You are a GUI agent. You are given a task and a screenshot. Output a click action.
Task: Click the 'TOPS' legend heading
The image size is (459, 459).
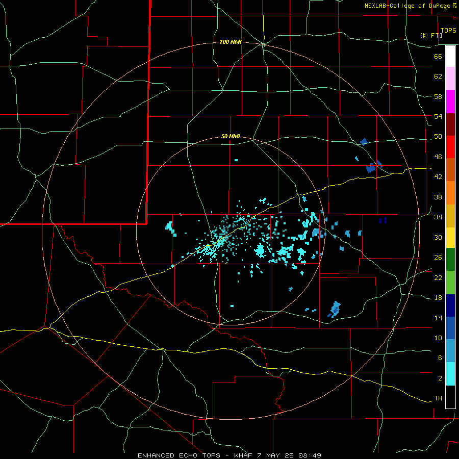tap(448, 31)
